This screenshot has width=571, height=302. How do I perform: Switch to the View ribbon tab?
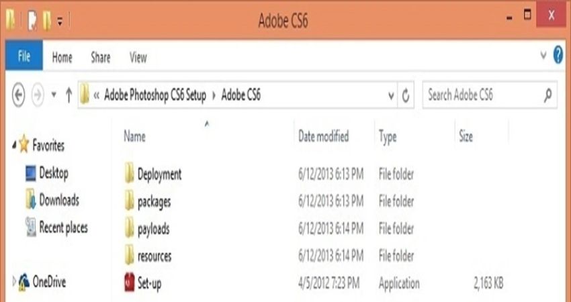[x=138, y=58]
